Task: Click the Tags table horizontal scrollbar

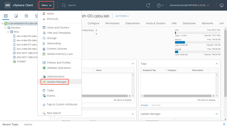Action: 178,96
